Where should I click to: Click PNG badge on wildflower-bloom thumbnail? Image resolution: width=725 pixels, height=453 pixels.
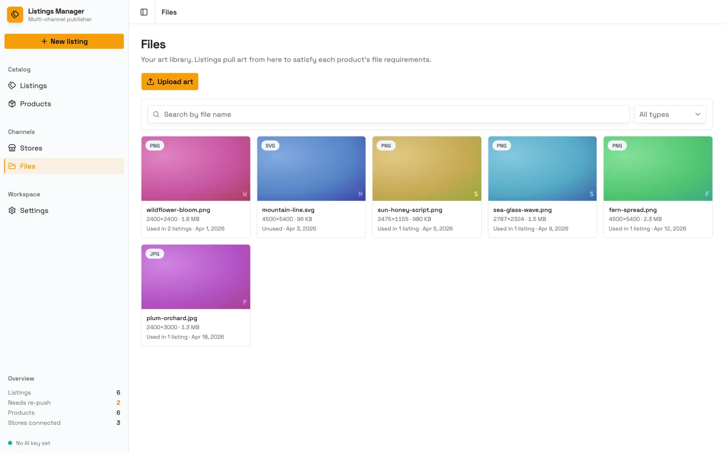(155, 146)
